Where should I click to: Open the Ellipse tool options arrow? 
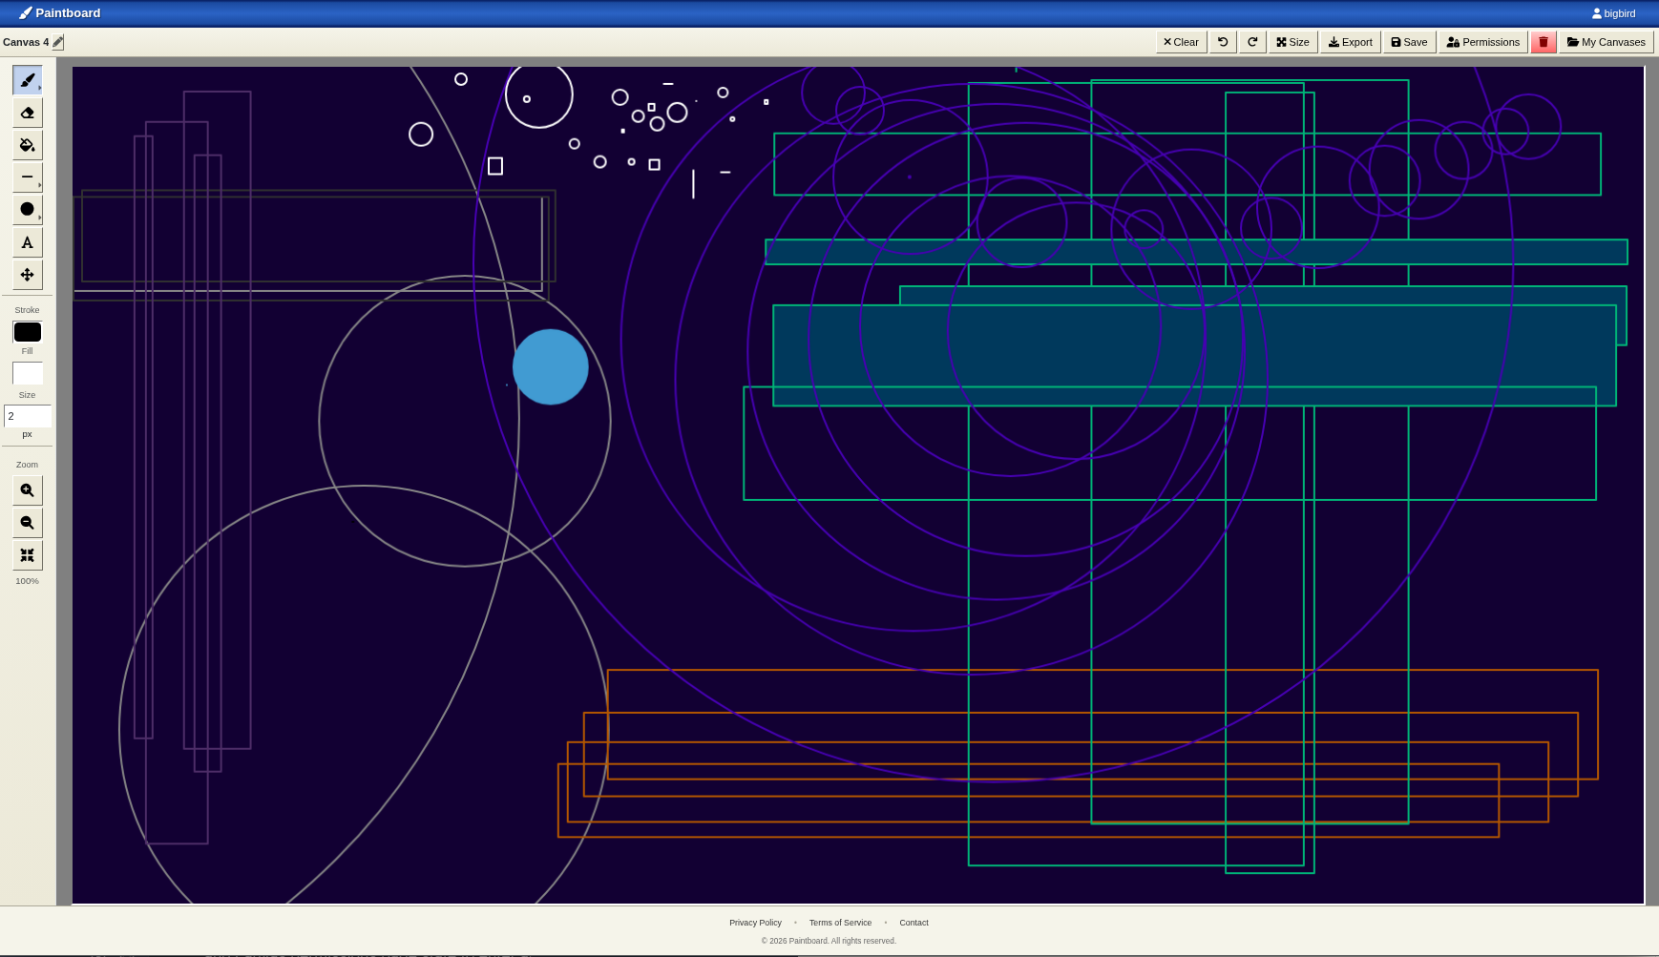point(38,216)
